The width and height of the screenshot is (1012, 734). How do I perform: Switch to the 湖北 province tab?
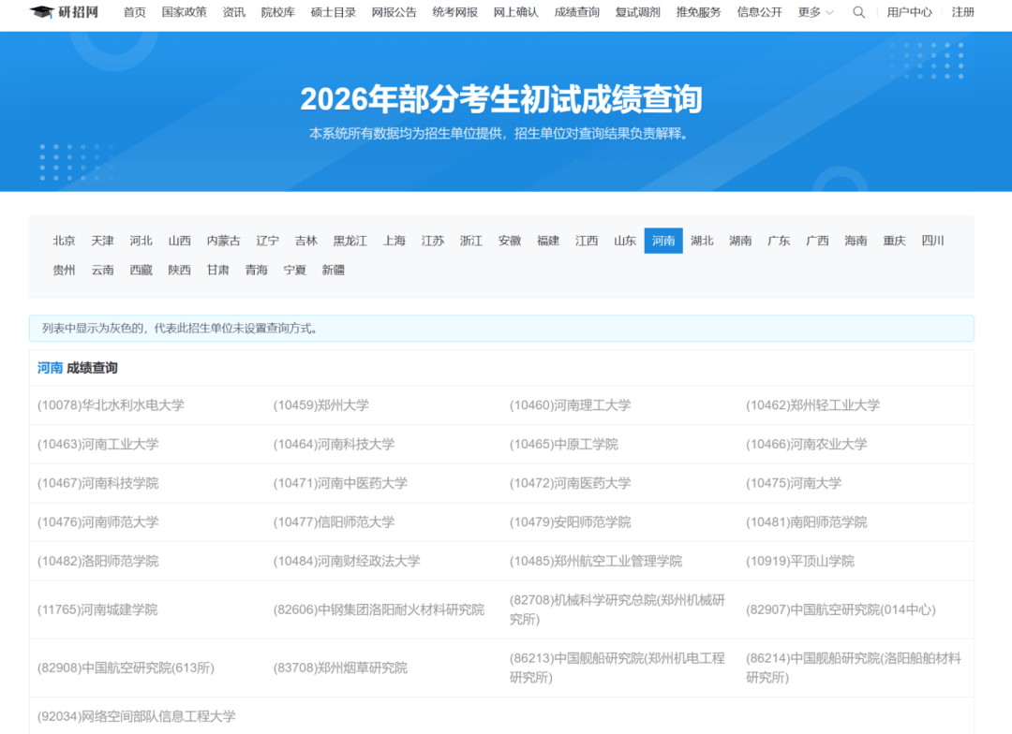pyautogui.click(x=702, y=241)
